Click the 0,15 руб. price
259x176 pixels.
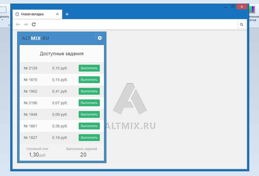[60, 80]
